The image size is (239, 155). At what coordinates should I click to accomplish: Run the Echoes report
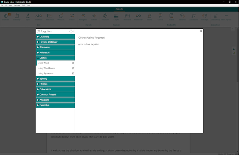coord(94,17)
